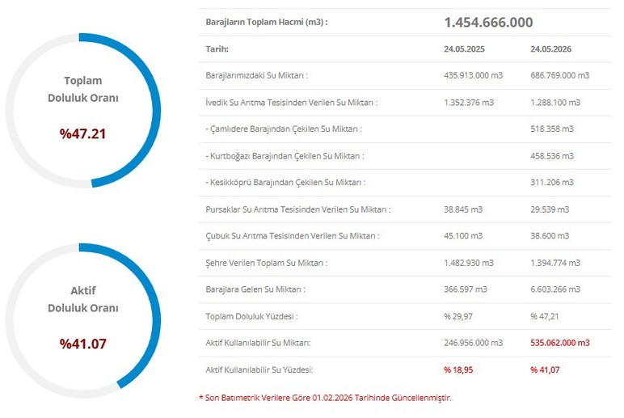Click Şehre Verilen Toplam Su Miktarı label
The width and height of the screenshot is (624, 418).
tap(266, 263)
